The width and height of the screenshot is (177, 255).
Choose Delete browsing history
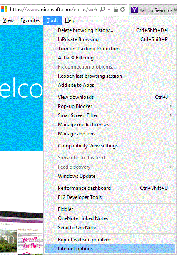pos(110,30)
